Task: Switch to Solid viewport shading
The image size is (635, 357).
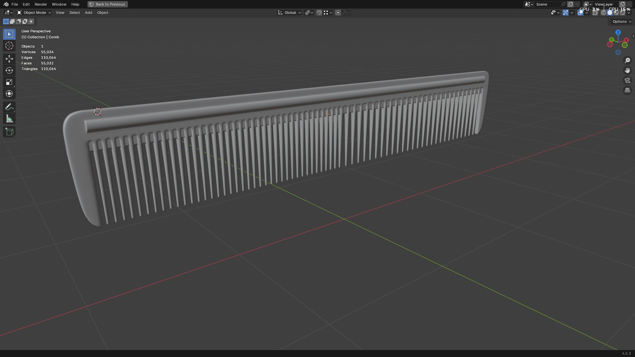Action: pos(610,13)
